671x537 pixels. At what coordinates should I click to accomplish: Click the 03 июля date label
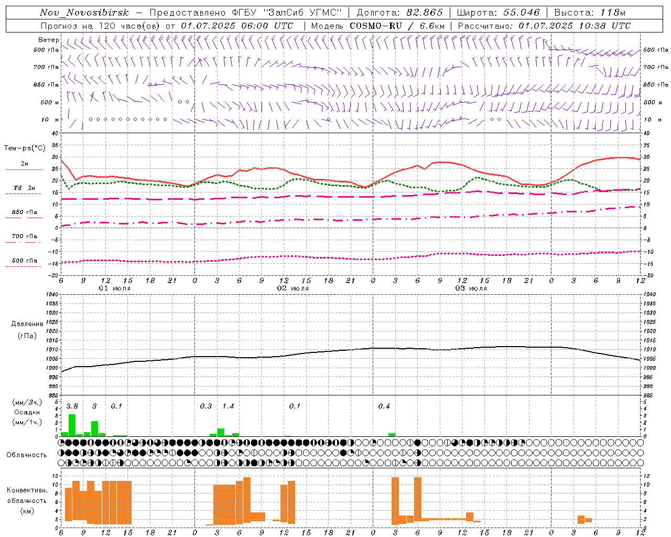(471, 288)
